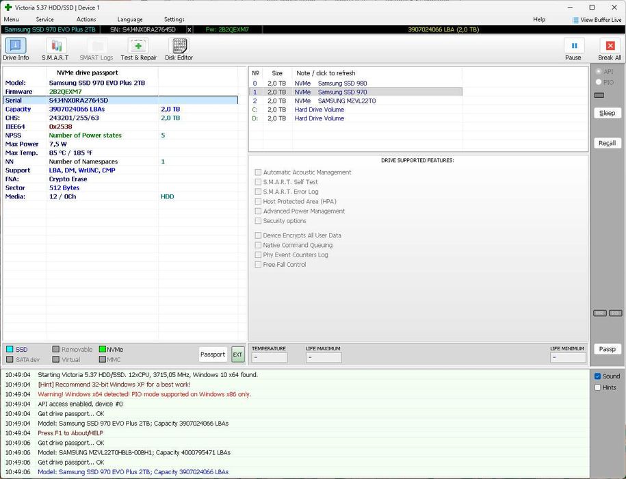Click the small gray indicator below PIO
This screenshot has width=626, height=479.
click(599, 95)
